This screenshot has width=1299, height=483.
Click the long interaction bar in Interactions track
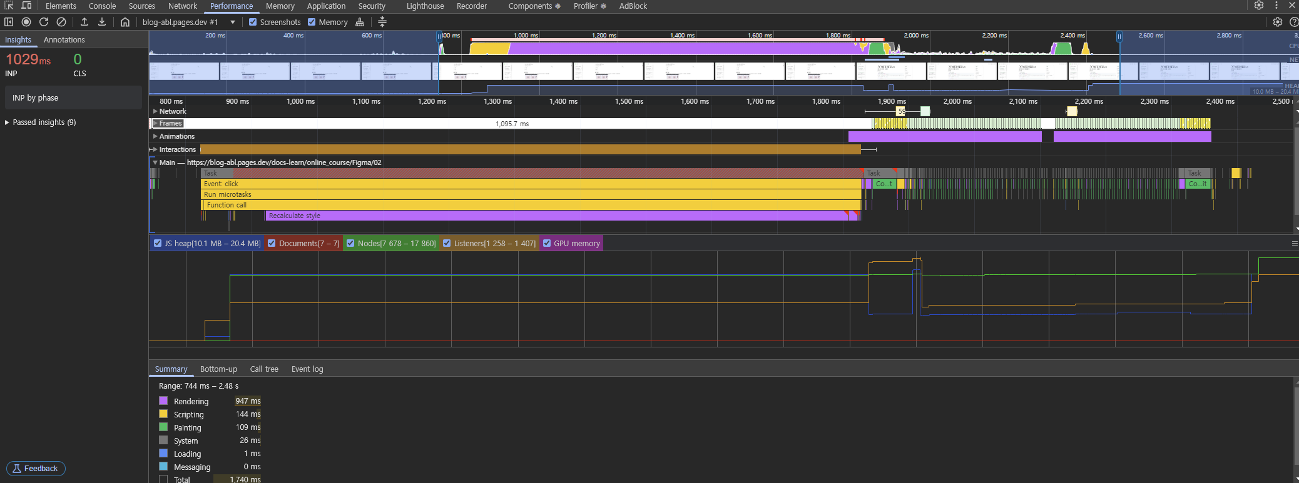tap(531, 149)
